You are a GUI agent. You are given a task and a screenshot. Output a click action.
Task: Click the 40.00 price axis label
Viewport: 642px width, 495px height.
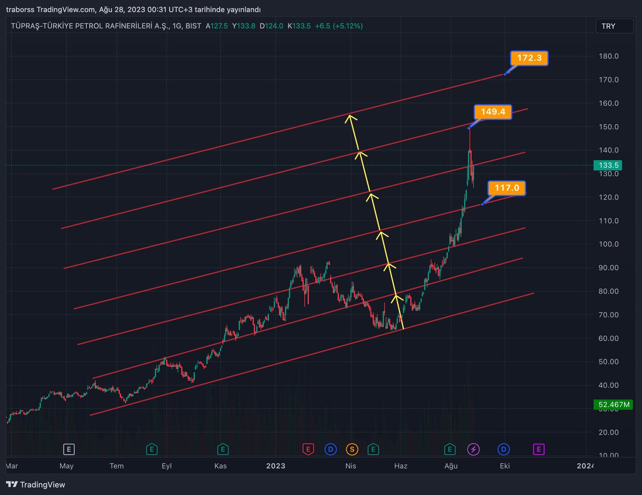pos(609,385)
